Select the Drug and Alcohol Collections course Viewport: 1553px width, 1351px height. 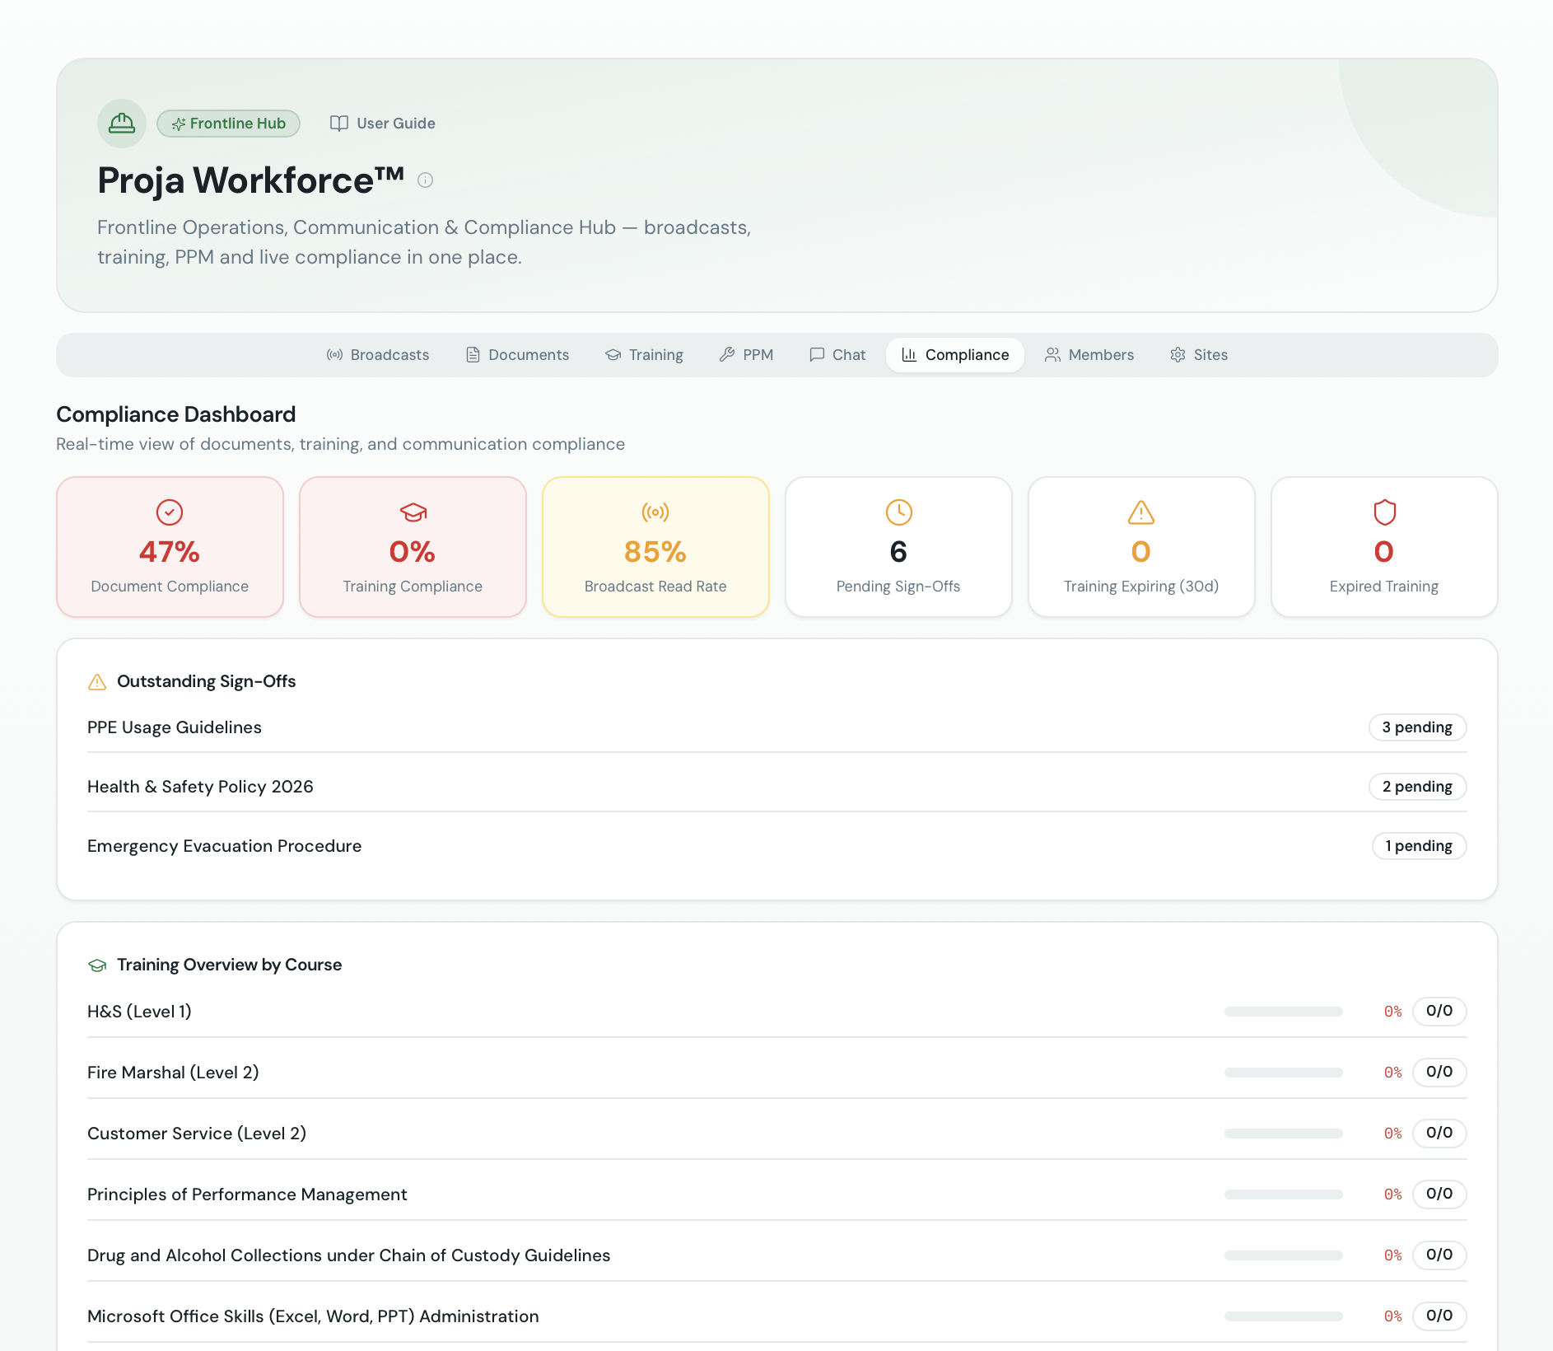(776, 1255)
